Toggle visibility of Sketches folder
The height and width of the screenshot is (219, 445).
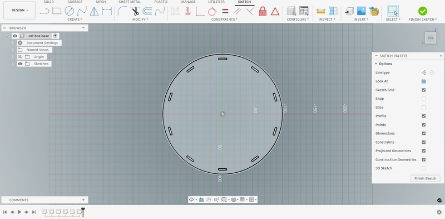pyautogui.click(x=20, y=64)
